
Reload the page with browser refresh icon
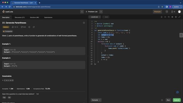point(9,7)
